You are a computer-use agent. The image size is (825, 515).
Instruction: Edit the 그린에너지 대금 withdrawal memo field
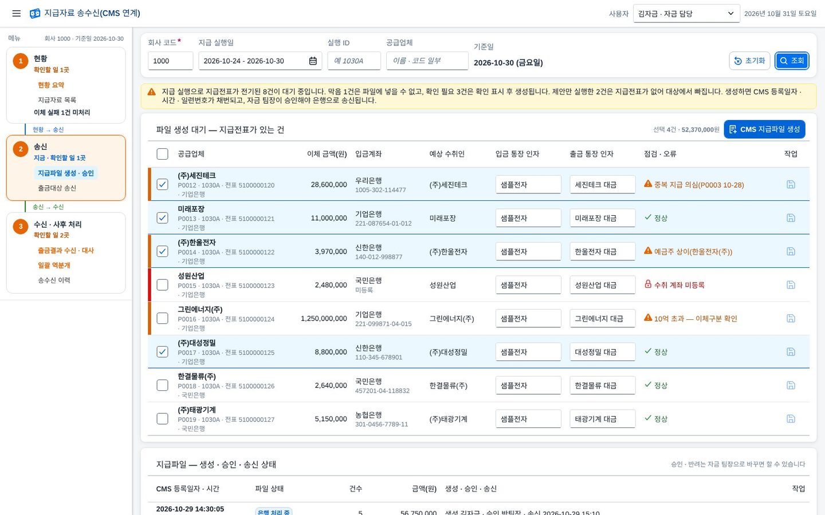603,318
